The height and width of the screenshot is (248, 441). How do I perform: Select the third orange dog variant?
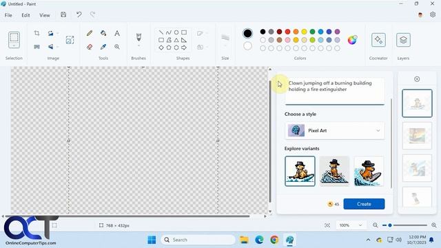pyautogui.click(x=369, y=171)
